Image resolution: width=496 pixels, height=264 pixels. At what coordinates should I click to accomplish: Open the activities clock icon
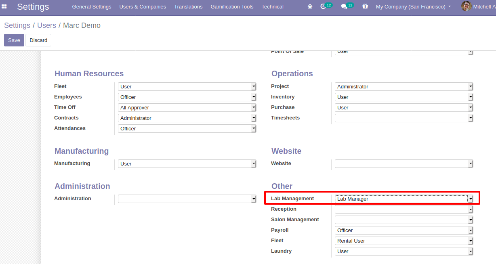coord(323,6)
